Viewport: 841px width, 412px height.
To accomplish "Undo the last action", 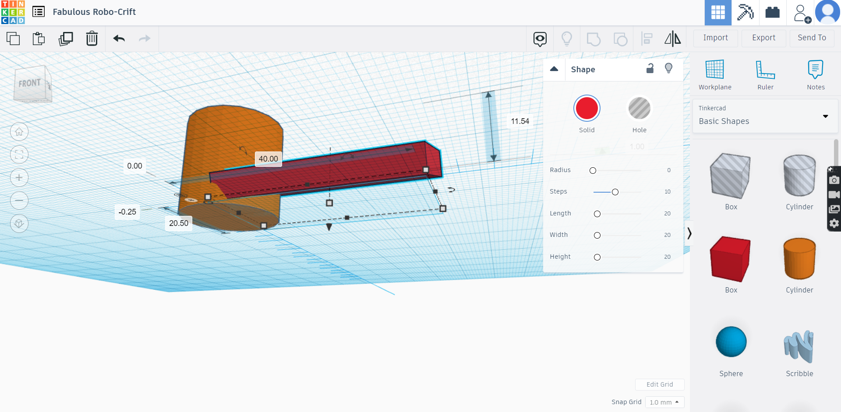I will pyautogui.click(x=118, y=39).
